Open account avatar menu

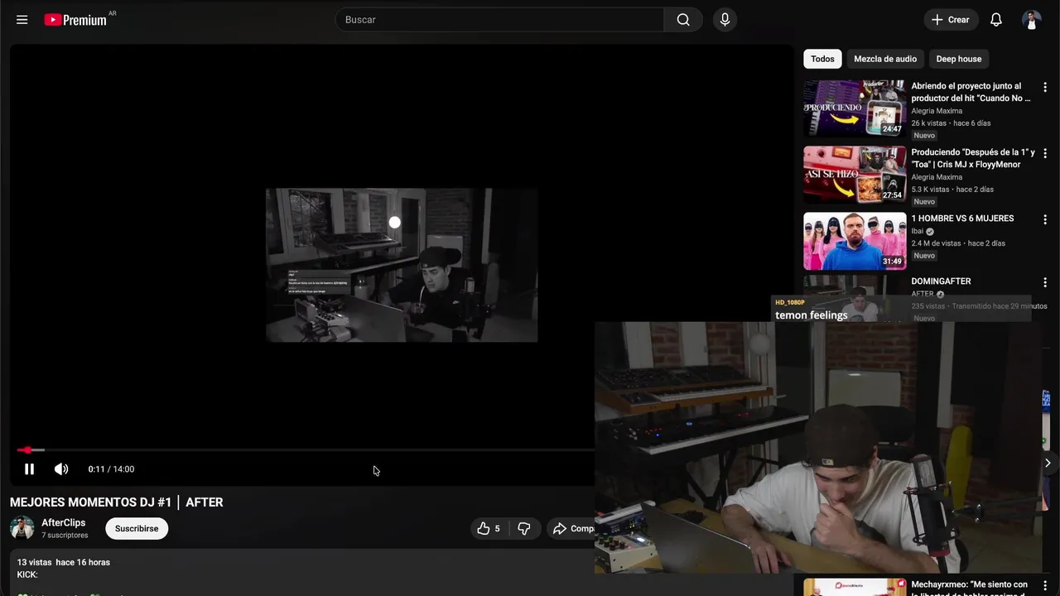pos(1031,20)
